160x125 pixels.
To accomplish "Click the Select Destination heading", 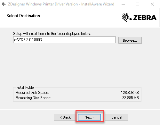I will [23, 16].
